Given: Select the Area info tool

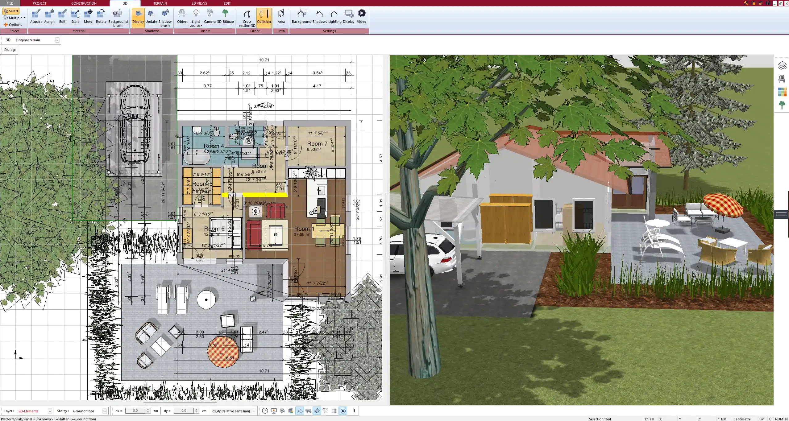Looking at the screenshot, I should pyautogui.click(x=281, y=15).
